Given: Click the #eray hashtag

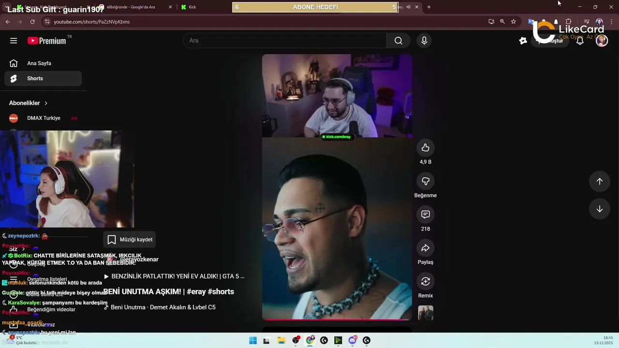Looking at the screenshot, I should tap(196, 292).
